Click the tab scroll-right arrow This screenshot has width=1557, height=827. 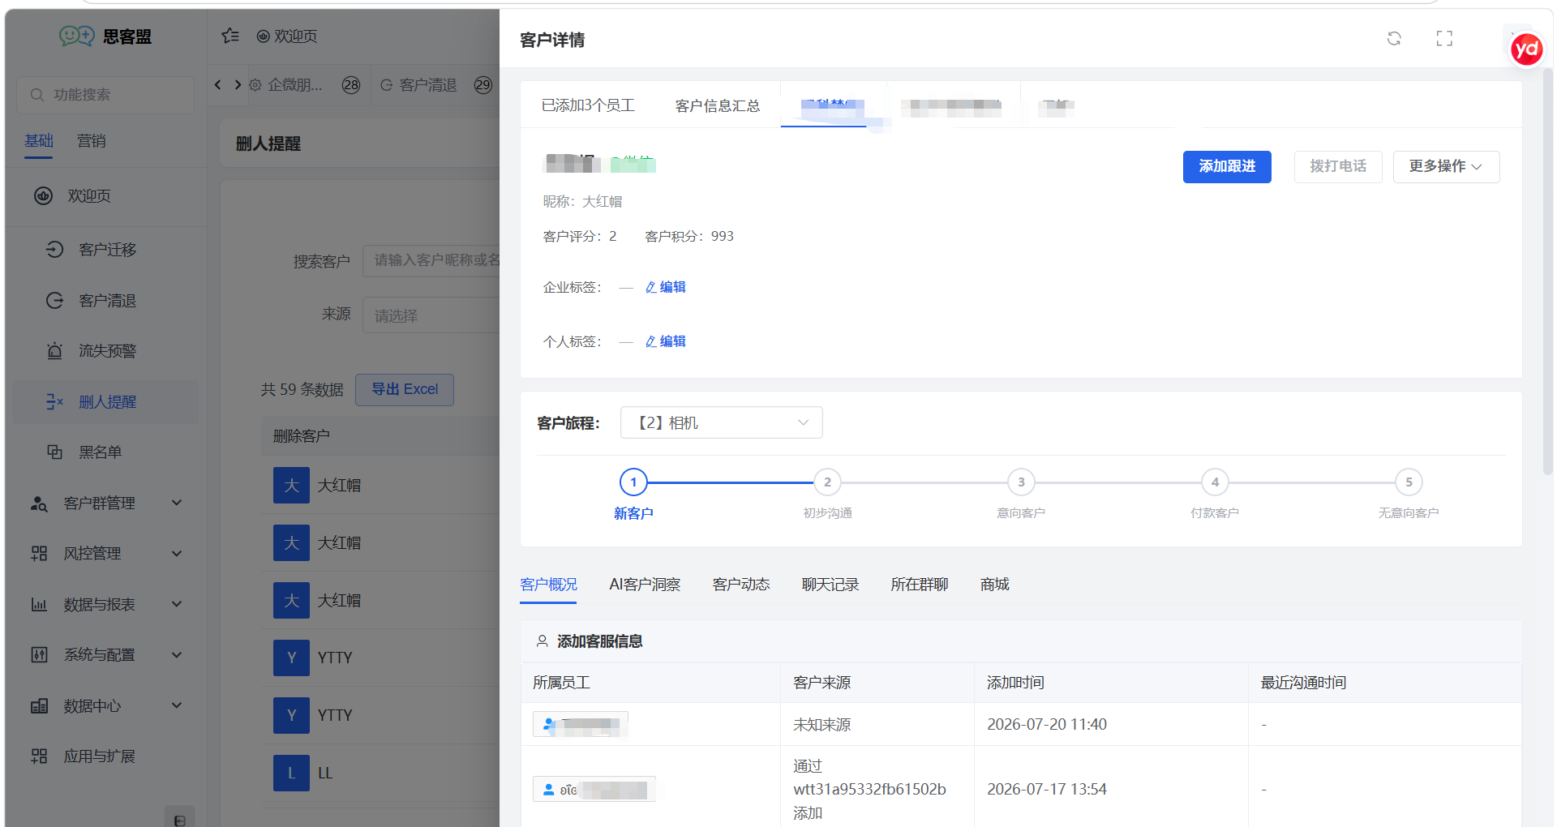238,84
